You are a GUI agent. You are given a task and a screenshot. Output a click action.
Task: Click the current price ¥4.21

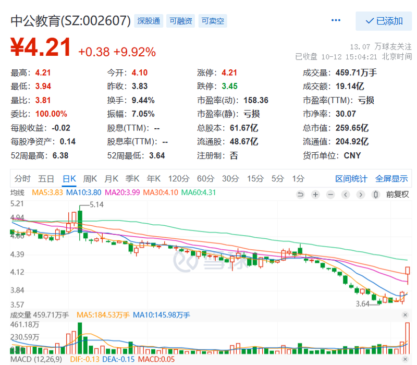(41, 47)
